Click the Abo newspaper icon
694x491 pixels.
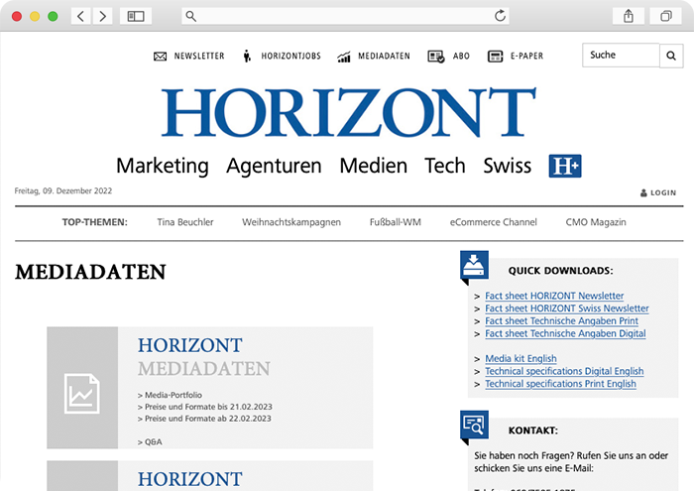[x=436, y=57]
